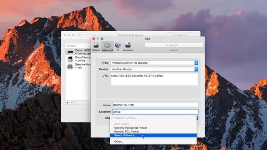Choose Generic PostScript Printer from driver menu
Image resolution: width=267 pixels, height=150 pixels.
coord(153,128)
